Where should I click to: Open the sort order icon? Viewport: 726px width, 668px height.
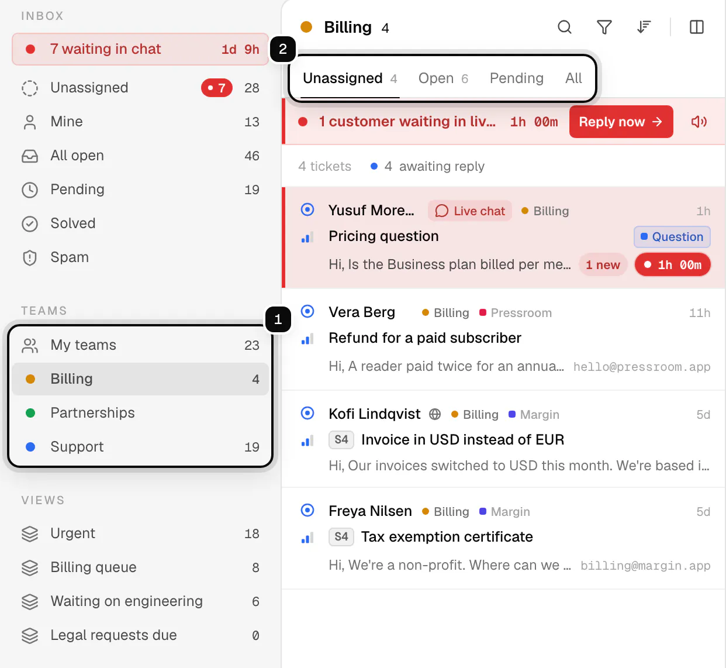[x=644, y=27]
